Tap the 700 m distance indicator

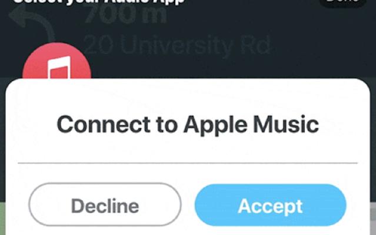(125, 16)
